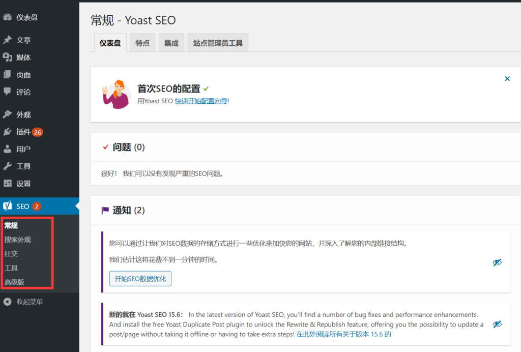Click the 媒体 media icon
Viewport: 521px width, 352px height.
(7, 57)
